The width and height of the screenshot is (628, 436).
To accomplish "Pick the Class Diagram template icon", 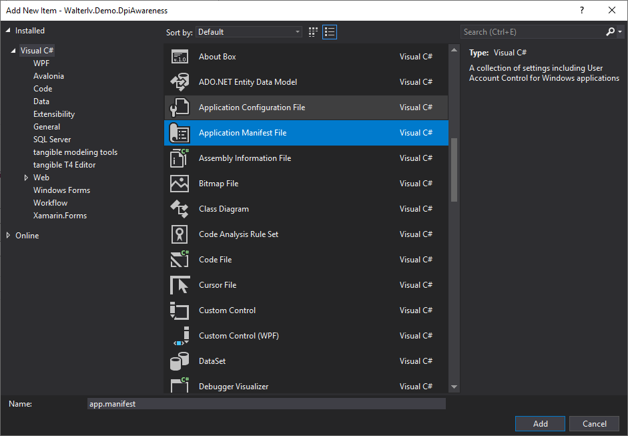I will click(x=180, y=209).
